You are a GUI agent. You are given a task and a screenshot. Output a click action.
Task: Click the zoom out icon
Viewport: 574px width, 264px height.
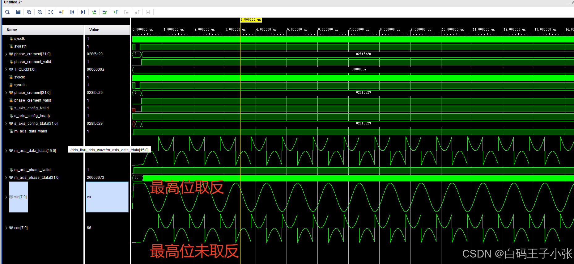[x=40, y=12]
